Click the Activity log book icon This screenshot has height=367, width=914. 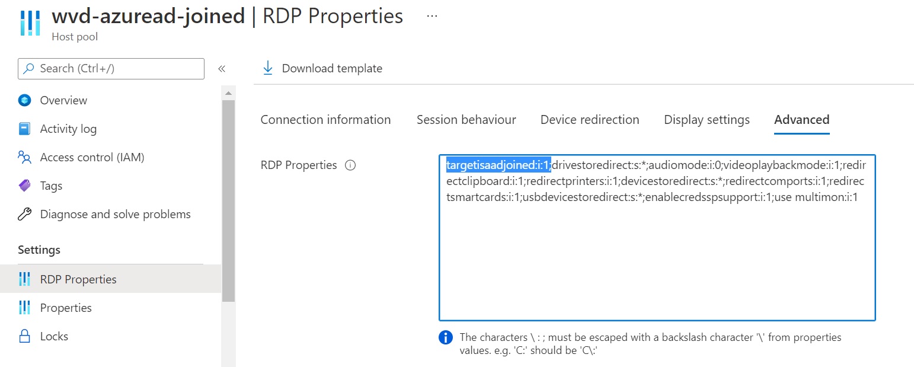[x=24, y=129]
